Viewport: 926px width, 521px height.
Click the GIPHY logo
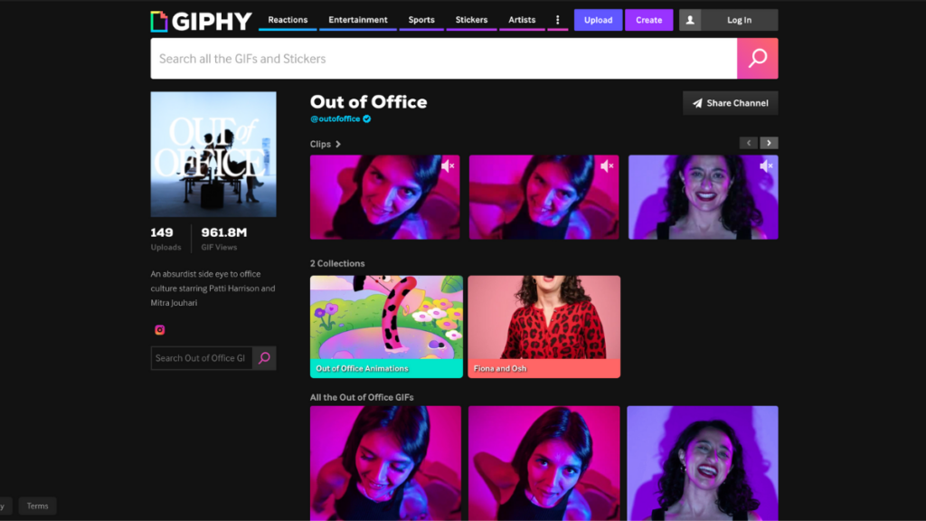click(202, 22)
